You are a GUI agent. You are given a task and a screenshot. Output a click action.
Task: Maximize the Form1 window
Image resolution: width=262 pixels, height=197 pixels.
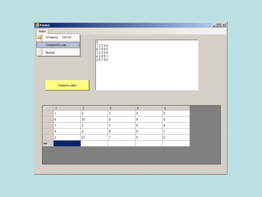click(x=219, y=25)
